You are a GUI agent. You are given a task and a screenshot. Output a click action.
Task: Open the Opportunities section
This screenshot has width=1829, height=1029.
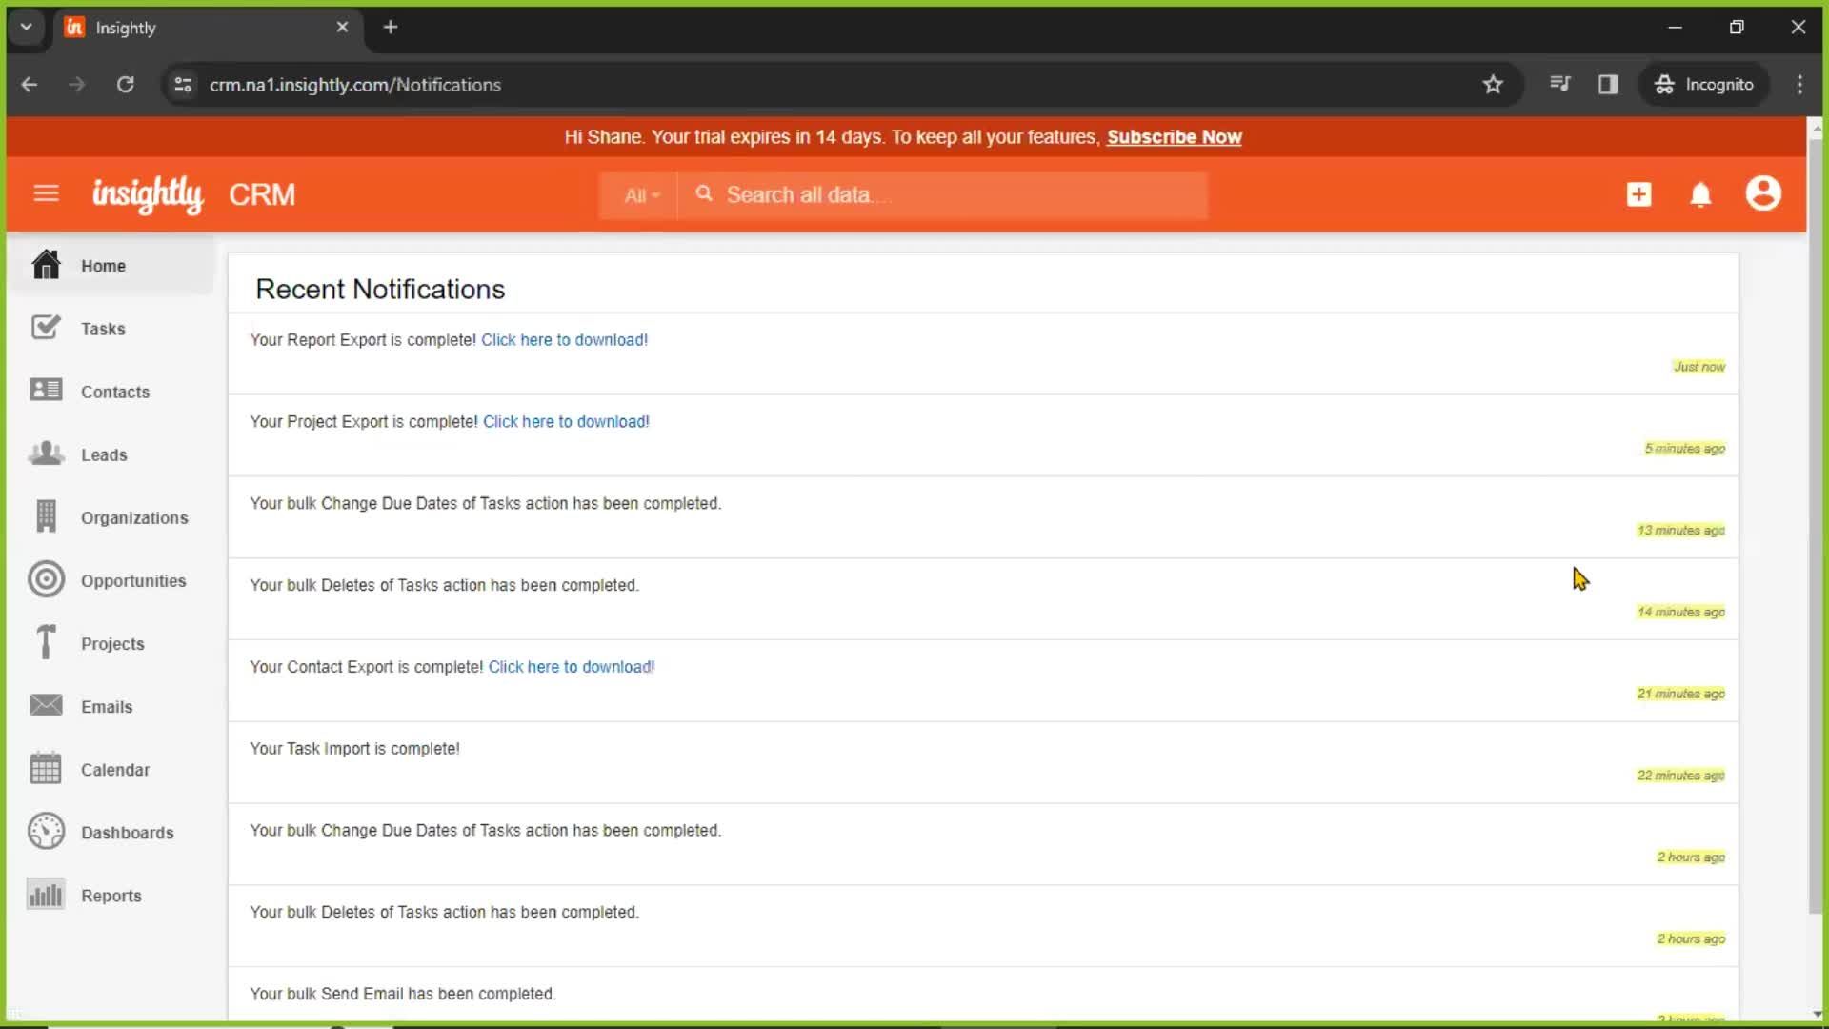133,580
